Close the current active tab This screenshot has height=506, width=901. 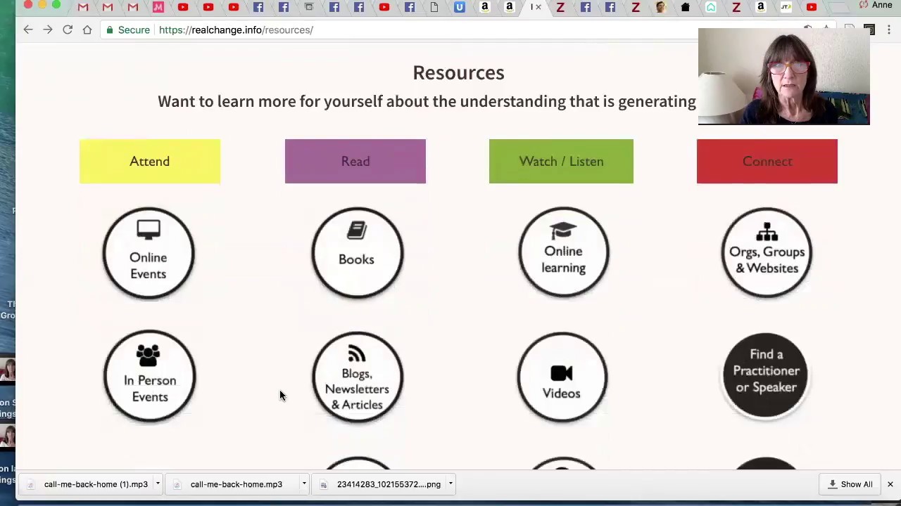(x=538, y=7)
